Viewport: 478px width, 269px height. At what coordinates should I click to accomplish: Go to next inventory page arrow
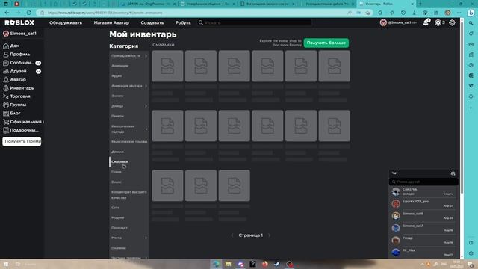click(x=269, y=235)
